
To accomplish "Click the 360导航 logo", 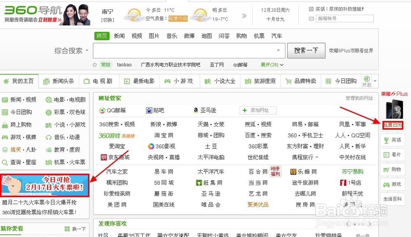I will [33, 11].
